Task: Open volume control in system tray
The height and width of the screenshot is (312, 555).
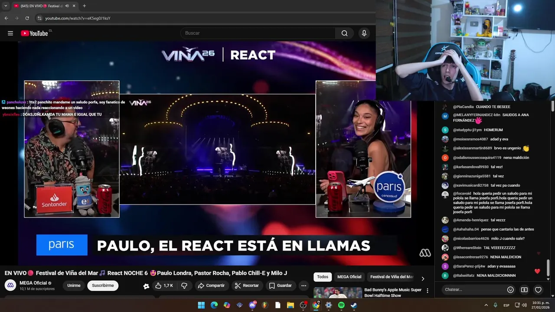Action: click(x=524, y=305)
